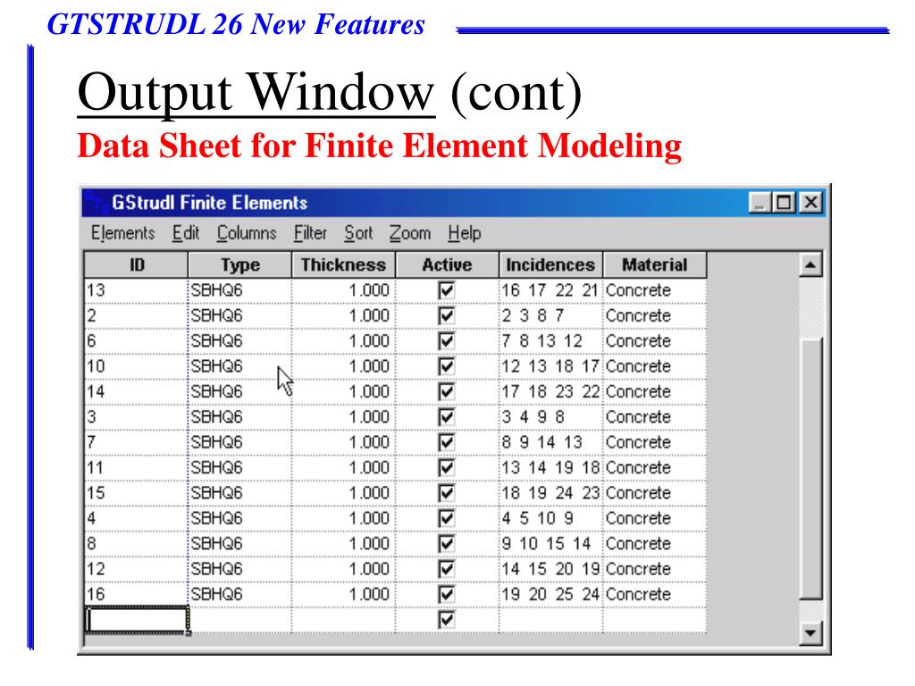Select incidences cell '4 5 10 9'
This screenshot has height=686, width=915.
coord(550,519)
